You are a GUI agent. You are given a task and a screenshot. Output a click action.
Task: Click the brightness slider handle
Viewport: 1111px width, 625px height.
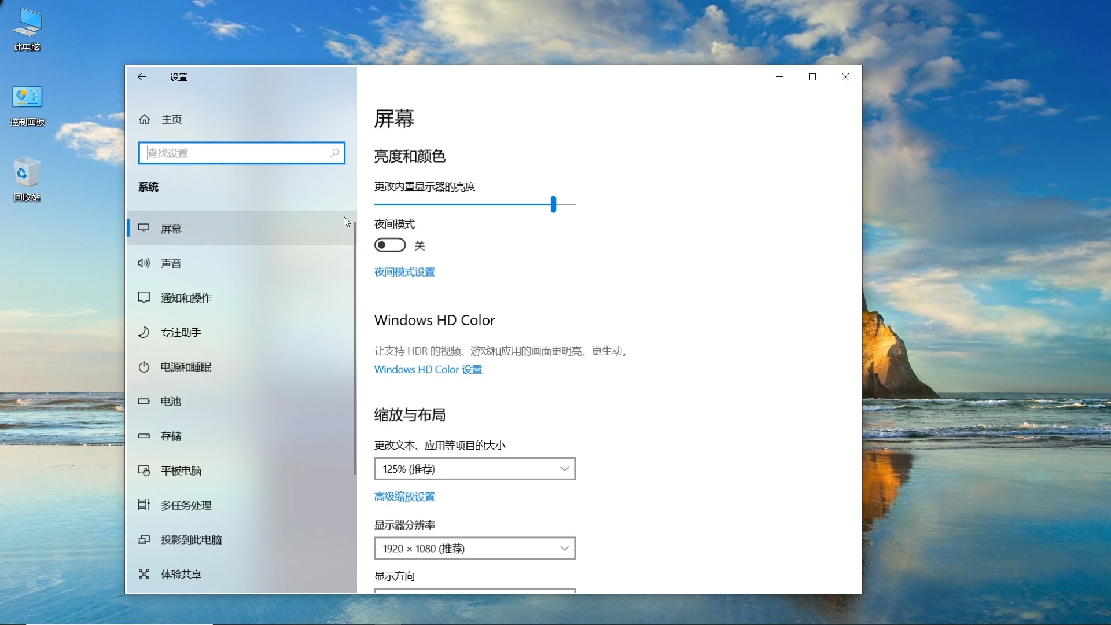[554, 204]
